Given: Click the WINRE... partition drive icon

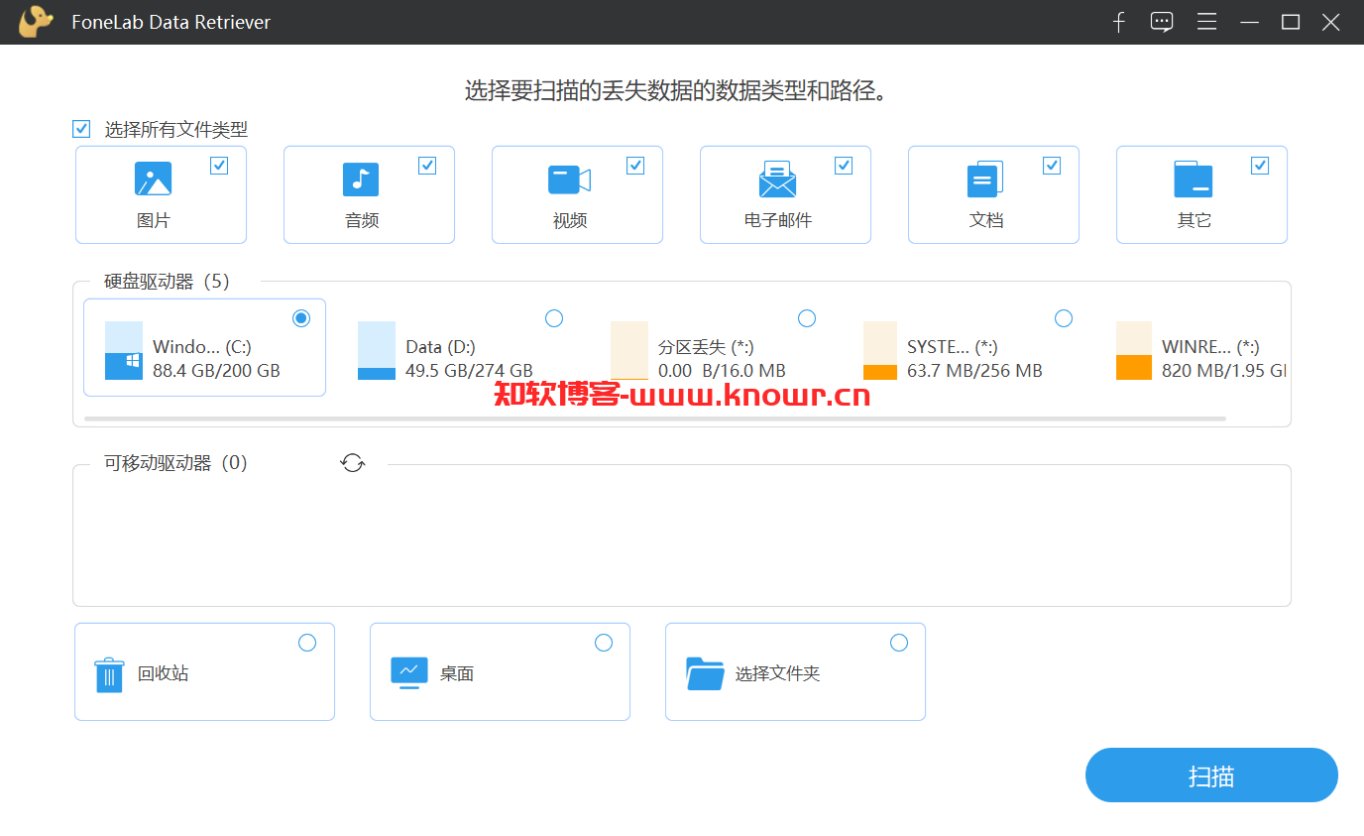Looking at the screenshot, I should coord(1134,350).
